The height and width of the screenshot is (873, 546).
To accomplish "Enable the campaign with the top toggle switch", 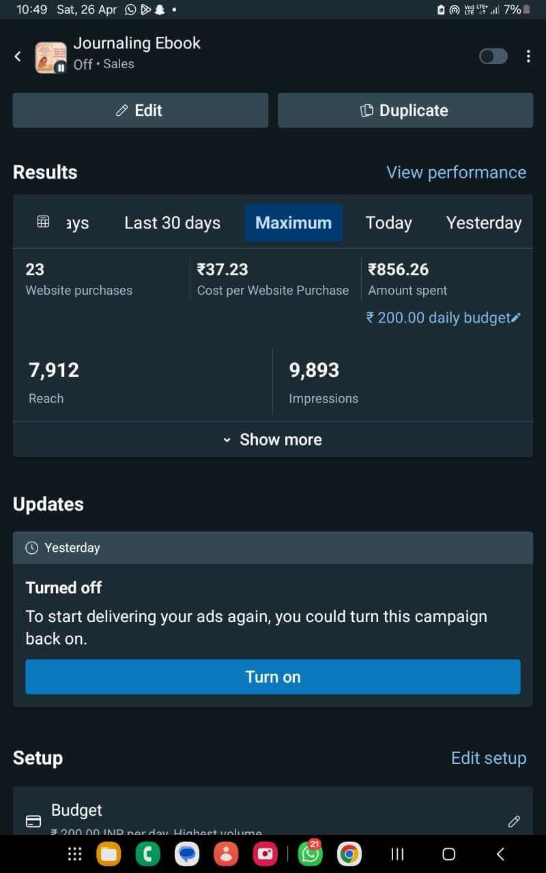I will (493, 57).
